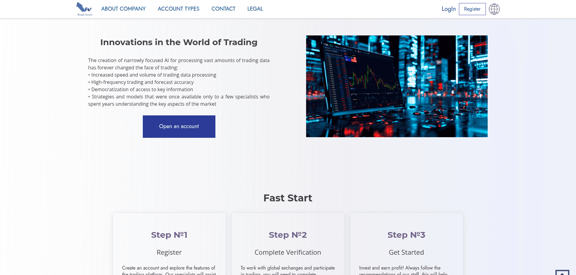Image resolution: width=576 pixels, height=275 pixels.
Task: Open the LEGAL menu
Action: click(x=255, y=9)
